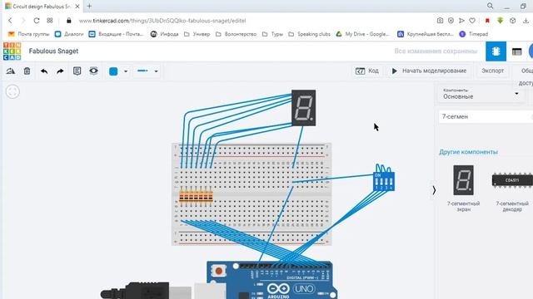This screenshot has height=299, width=533.
Task: Click the site lock icon
Action: tap(69, 21)
